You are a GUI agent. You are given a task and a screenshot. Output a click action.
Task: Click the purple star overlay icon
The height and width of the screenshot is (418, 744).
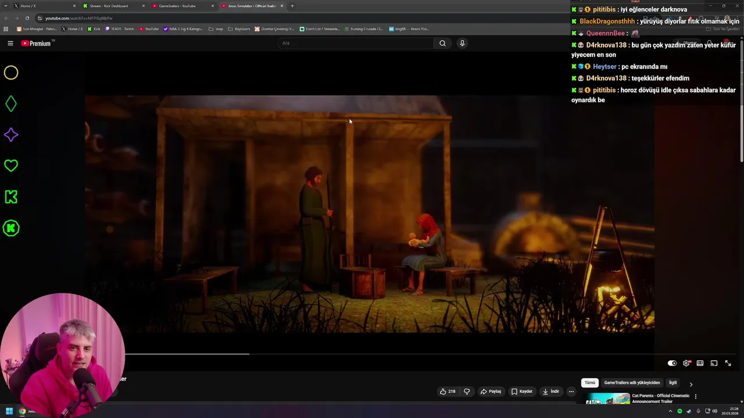point(11,135)
